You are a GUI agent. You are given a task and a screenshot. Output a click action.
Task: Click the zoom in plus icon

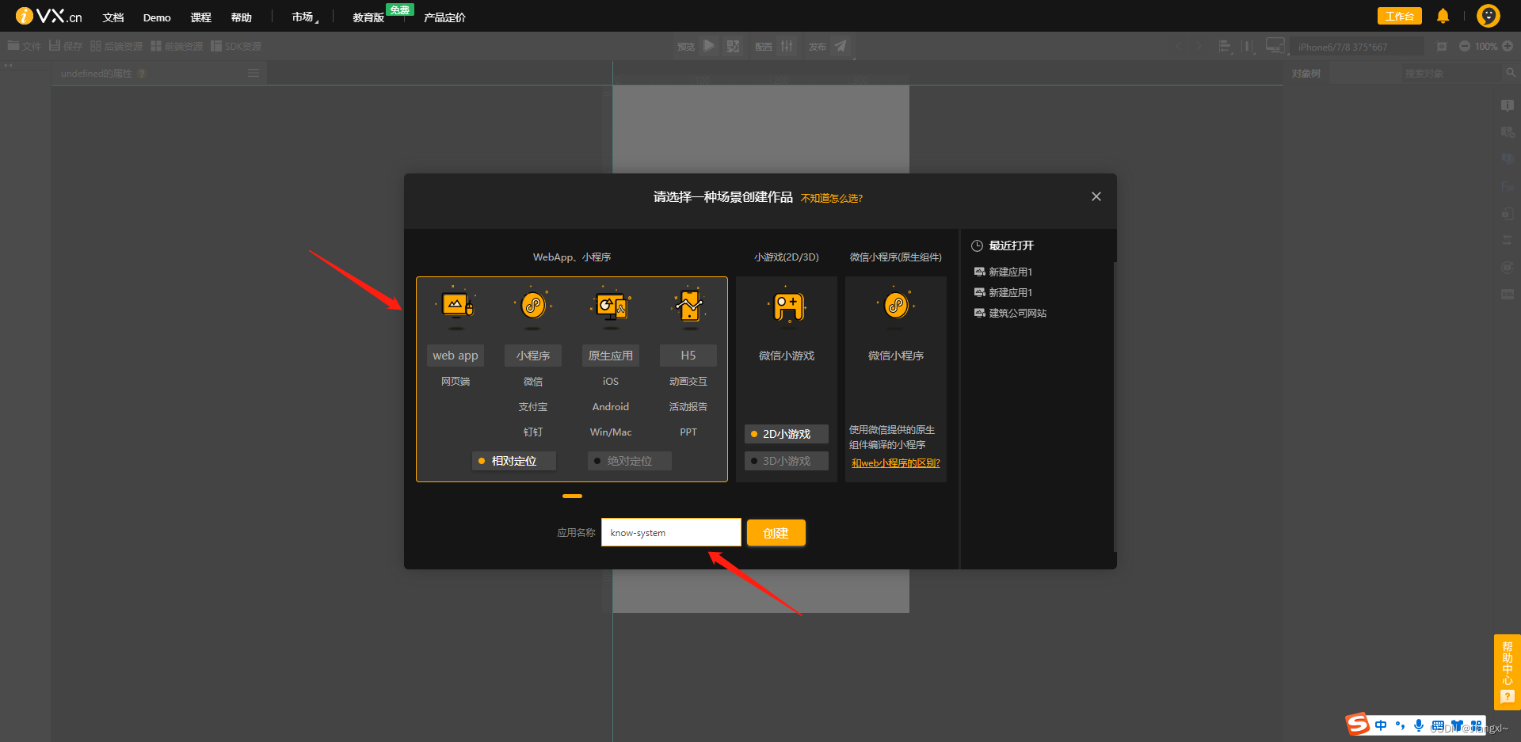tap(1508, 46)
